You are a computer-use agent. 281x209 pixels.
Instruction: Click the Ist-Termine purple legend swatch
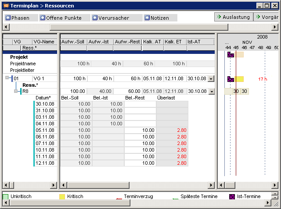(x=232, y=197)
